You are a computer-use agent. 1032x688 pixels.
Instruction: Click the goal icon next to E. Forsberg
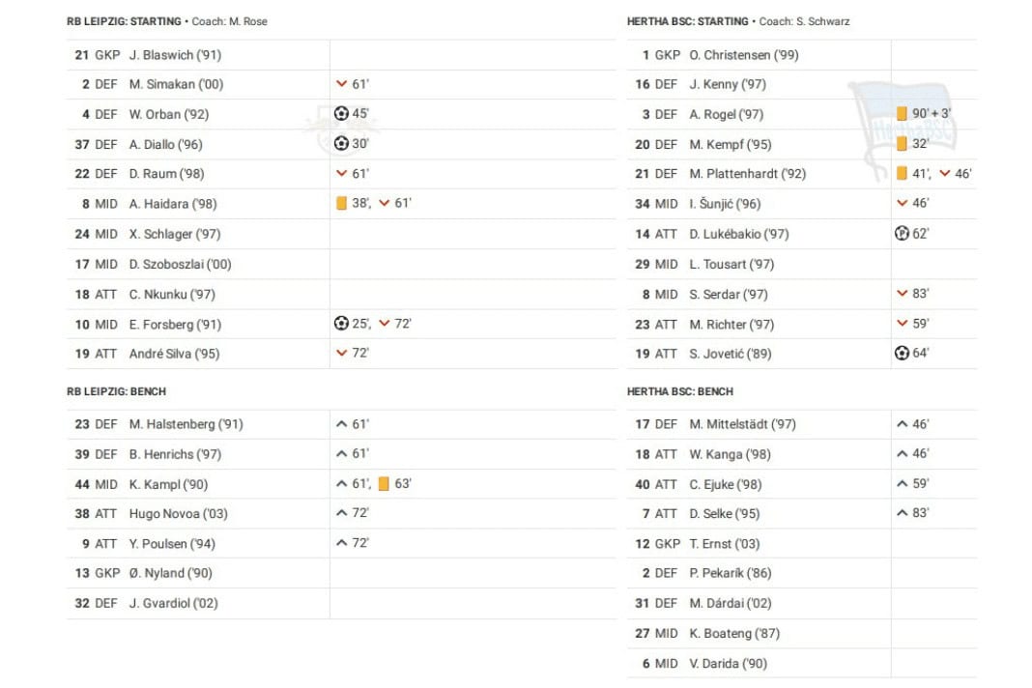click(x=341, y=324)
